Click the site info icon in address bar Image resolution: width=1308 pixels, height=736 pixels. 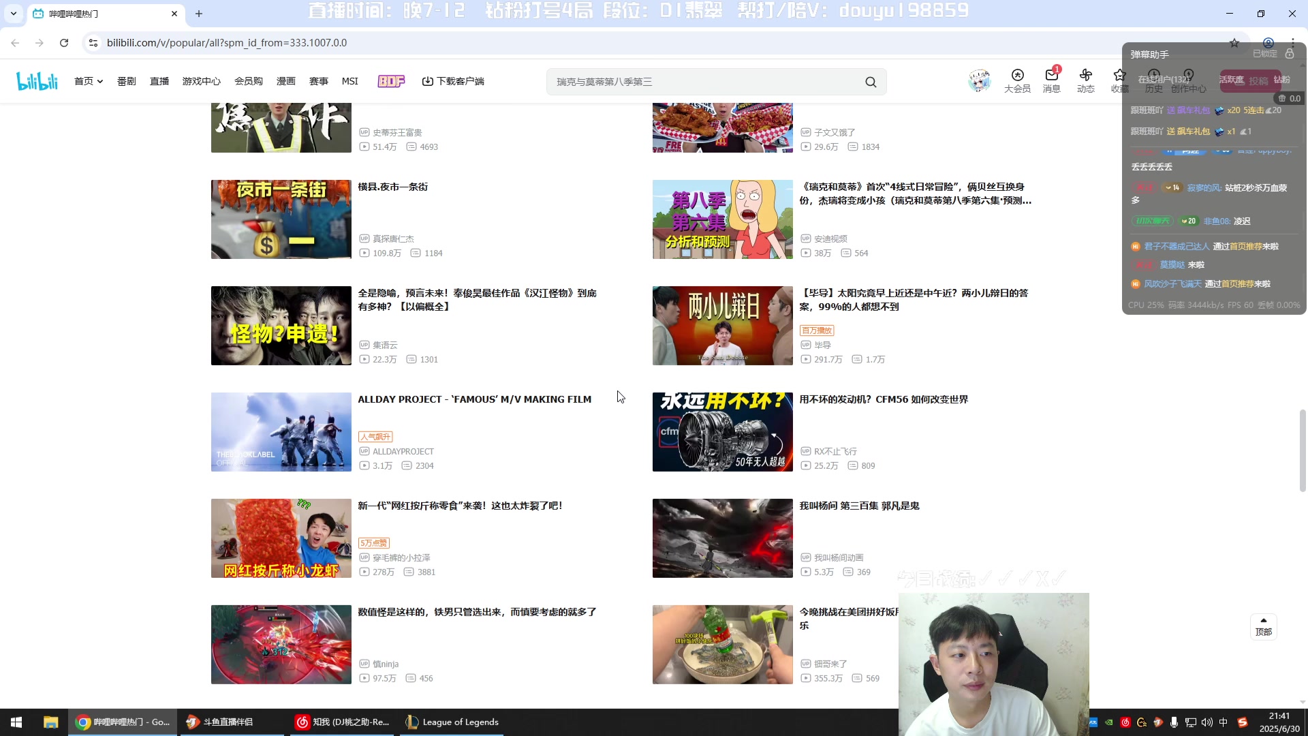coord(93,43)
